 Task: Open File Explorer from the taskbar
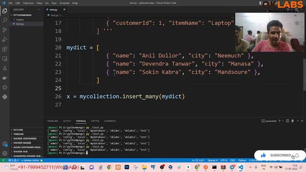pyautogui.click(x=144, y=167)
